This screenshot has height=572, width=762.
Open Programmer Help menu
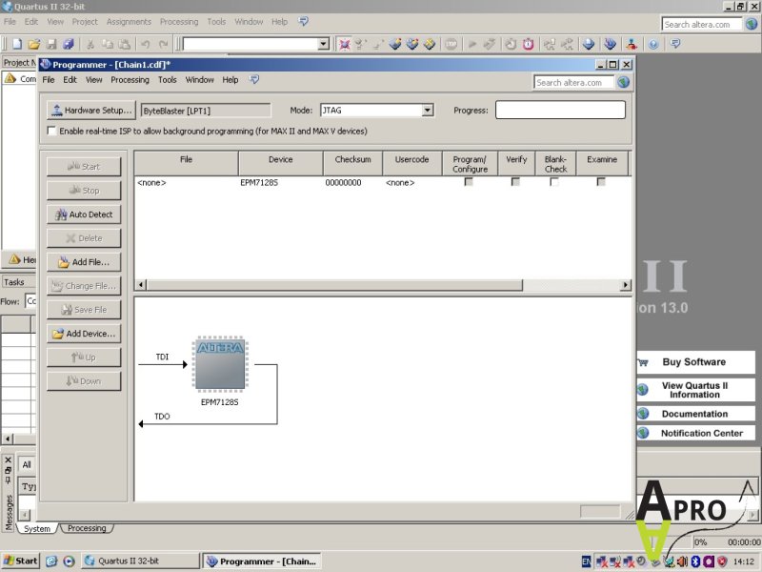click(231, 80)
